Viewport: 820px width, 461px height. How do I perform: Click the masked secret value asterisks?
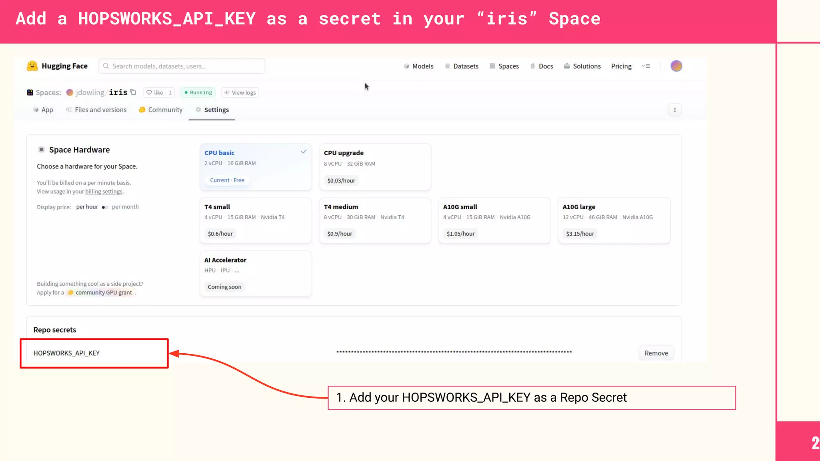tap(454, 352)
